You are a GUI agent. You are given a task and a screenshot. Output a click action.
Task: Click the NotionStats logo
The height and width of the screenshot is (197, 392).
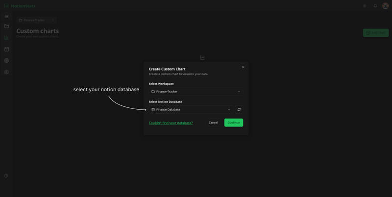click(x=20, y=6)
